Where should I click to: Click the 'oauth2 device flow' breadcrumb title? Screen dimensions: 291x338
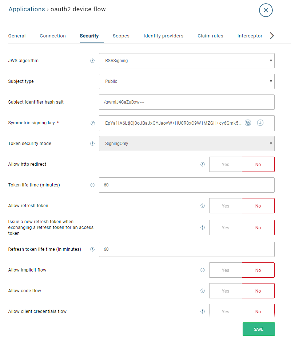coord(78,9)
